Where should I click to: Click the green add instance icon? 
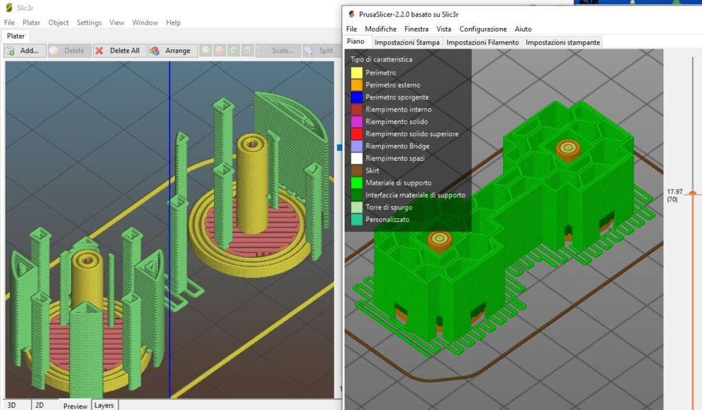point(206,50)
